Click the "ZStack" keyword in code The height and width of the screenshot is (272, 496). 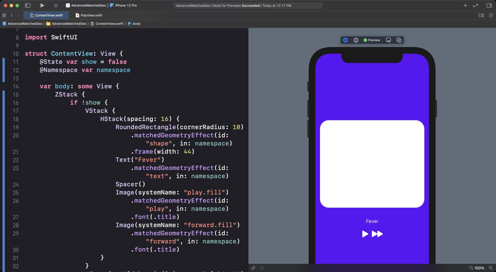click(66, 94)
